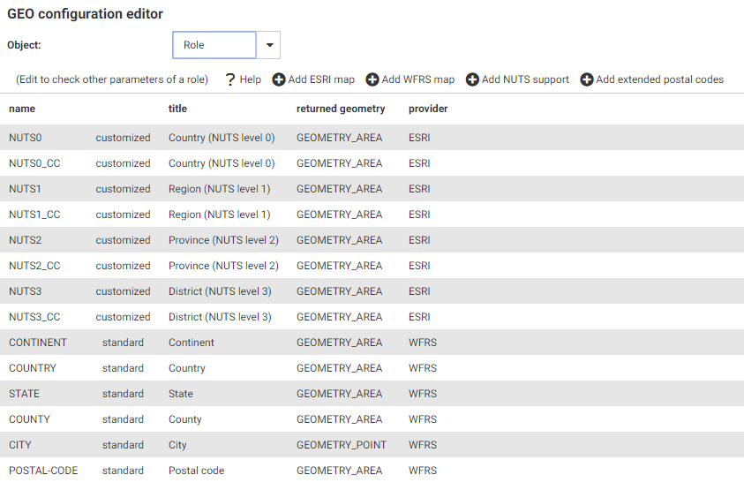Open the NUTS2 Province role entry
Viewport: 744px width, 490px height.
coord(26,240)
